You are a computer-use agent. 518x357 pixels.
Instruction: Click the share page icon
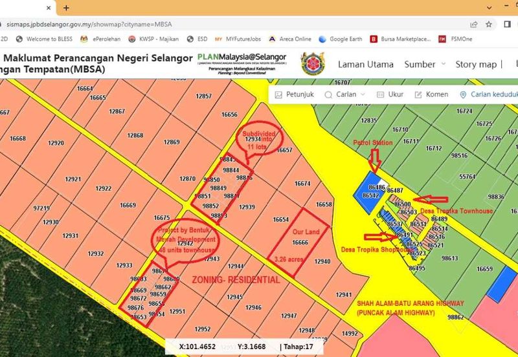click(474, 24)
